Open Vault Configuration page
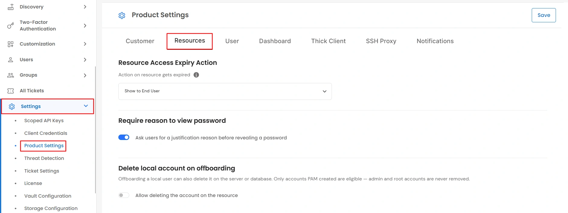 point(48,196)
